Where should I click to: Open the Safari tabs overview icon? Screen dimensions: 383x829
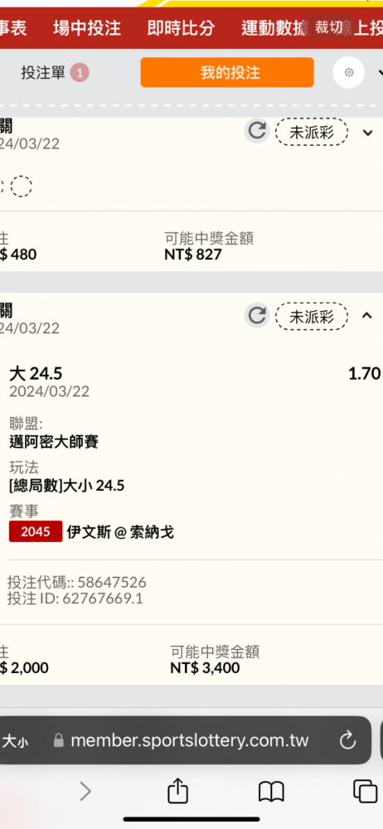(x=365, y=792)
